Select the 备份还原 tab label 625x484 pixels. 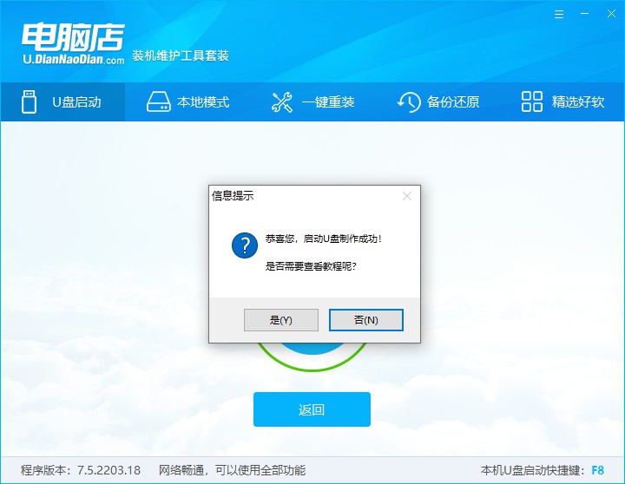453,102
